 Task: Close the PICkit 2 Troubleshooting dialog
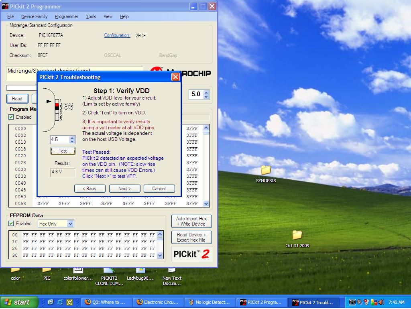point(175,77)
